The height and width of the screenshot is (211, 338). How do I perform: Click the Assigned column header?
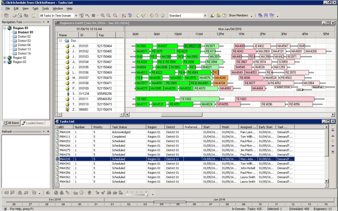248,127
